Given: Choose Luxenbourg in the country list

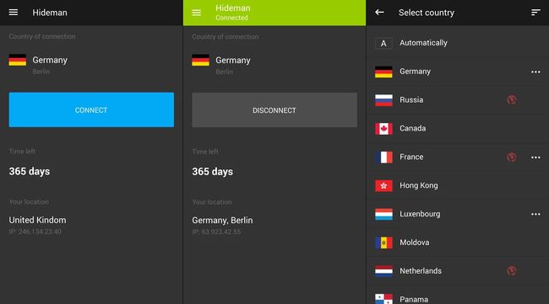Looking at the screenshot, I should 458,214.
